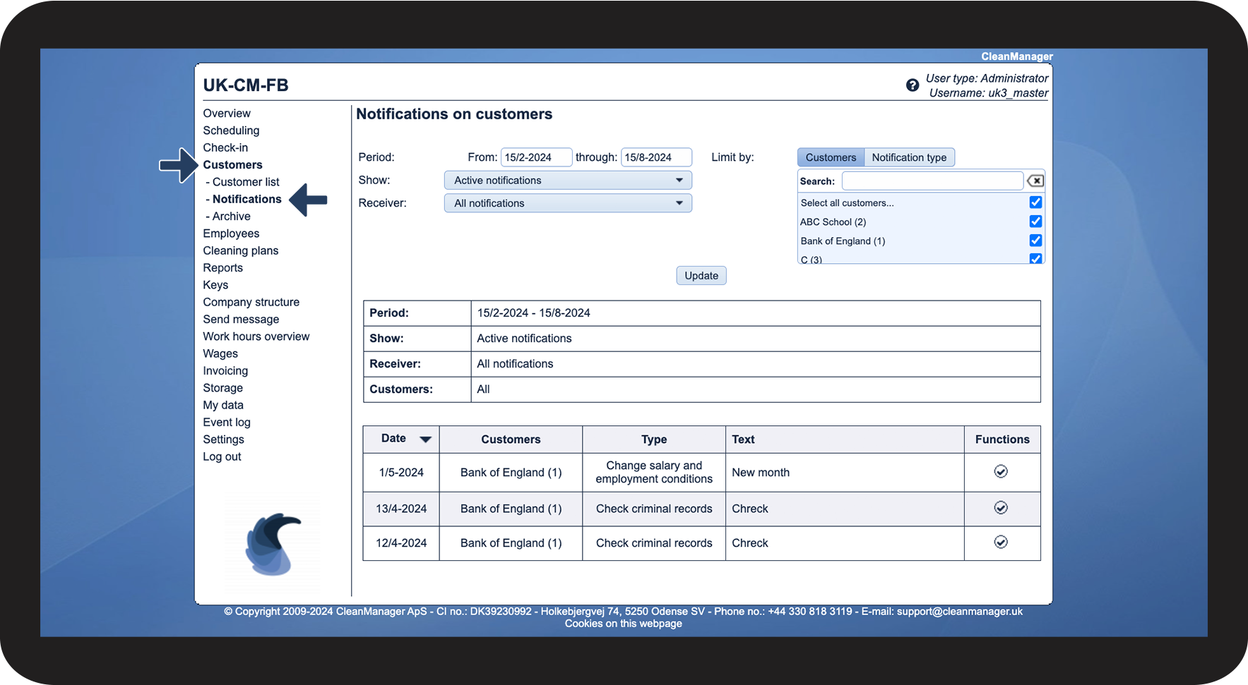Screen dimensions: 1248x685
Task: Click the From date input field
Action: (x=535, y=157)
